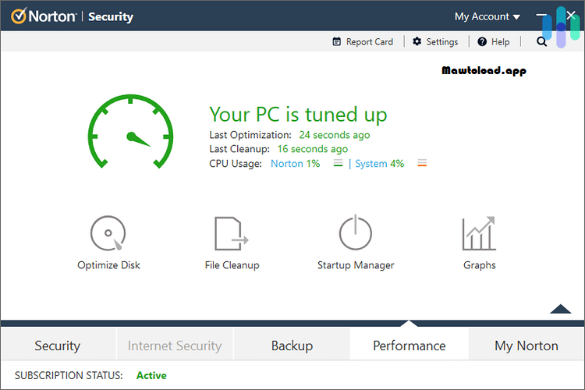Open System CPU usage details lines icon

click(x=422, y=163)
